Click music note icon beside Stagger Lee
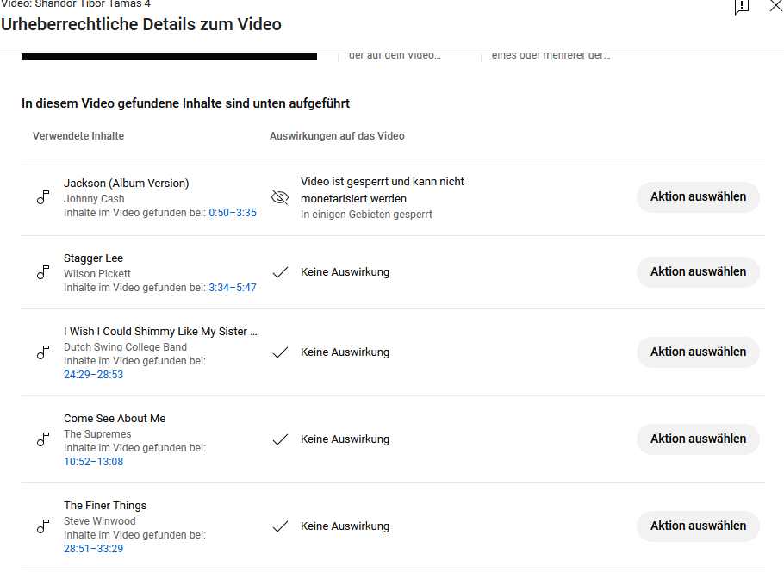Screen dimensions: 784x579 tap(43, 272)
